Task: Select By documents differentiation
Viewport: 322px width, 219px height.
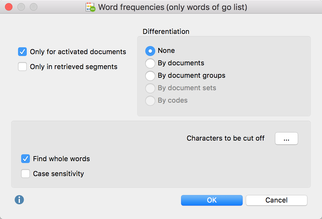Action: (150, 63)
